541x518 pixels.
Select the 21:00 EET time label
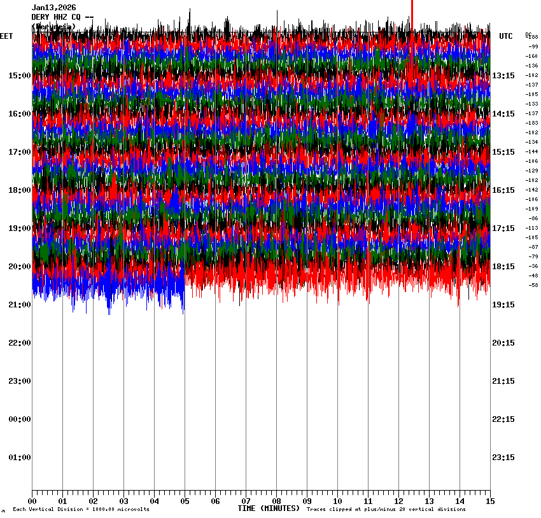[x=20, y=305]
